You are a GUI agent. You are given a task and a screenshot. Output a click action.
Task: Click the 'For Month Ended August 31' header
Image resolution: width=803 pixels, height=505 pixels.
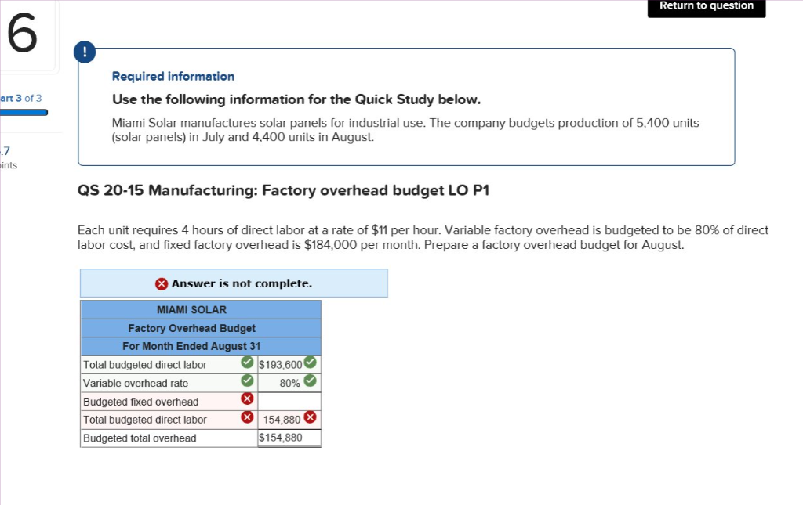point(201,346)
